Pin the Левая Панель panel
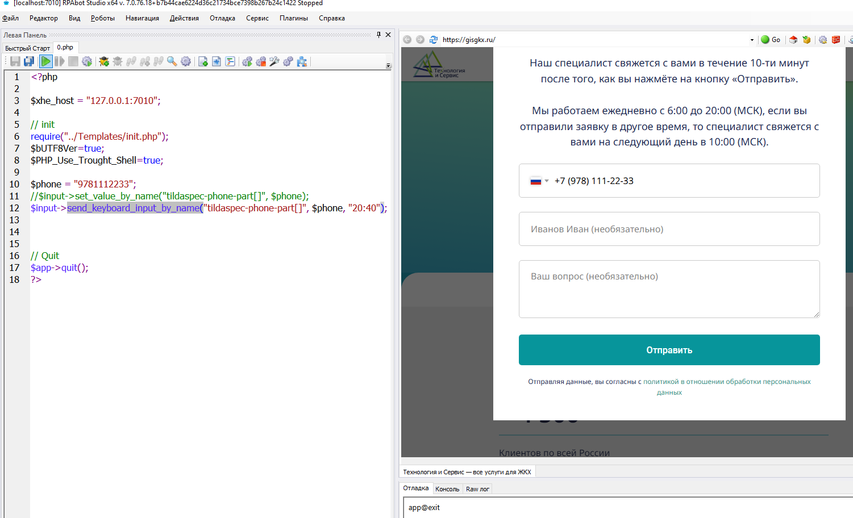 (378, 35)
